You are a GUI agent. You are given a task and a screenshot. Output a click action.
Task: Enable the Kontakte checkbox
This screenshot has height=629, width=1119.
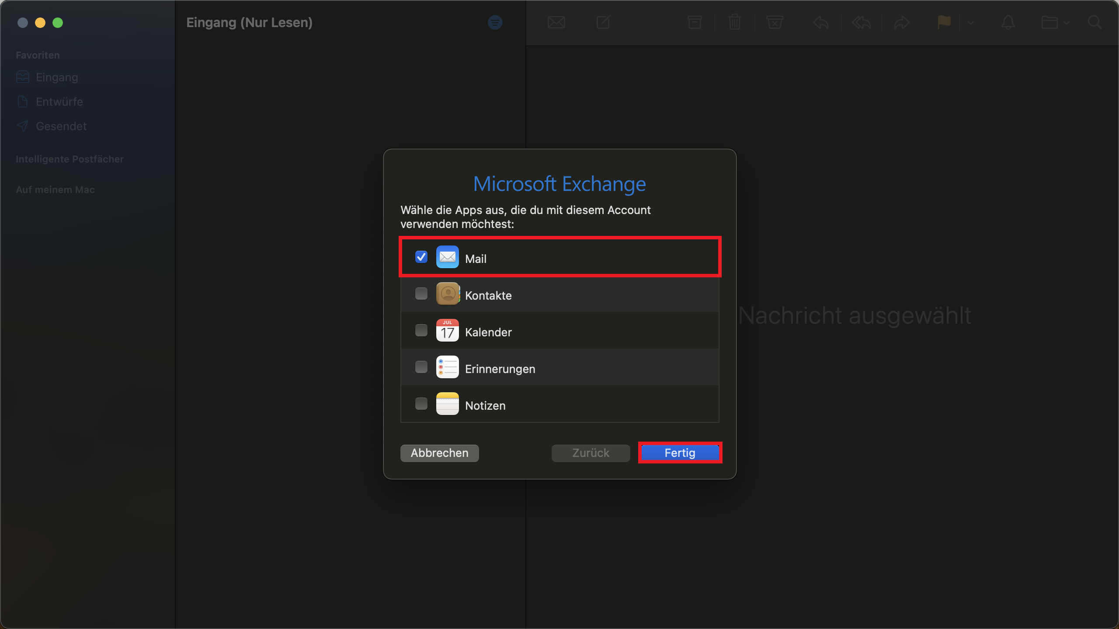(x=421, y=294)
